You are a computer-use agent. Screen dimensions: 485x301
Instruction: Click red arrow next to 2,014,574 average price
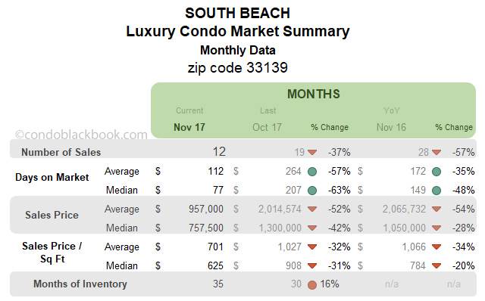click(312, 209)
